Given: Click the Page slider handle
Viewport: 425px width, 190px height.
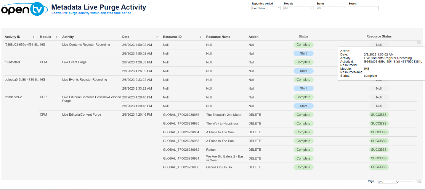Looking at the screenshot, I should (397, 182).
